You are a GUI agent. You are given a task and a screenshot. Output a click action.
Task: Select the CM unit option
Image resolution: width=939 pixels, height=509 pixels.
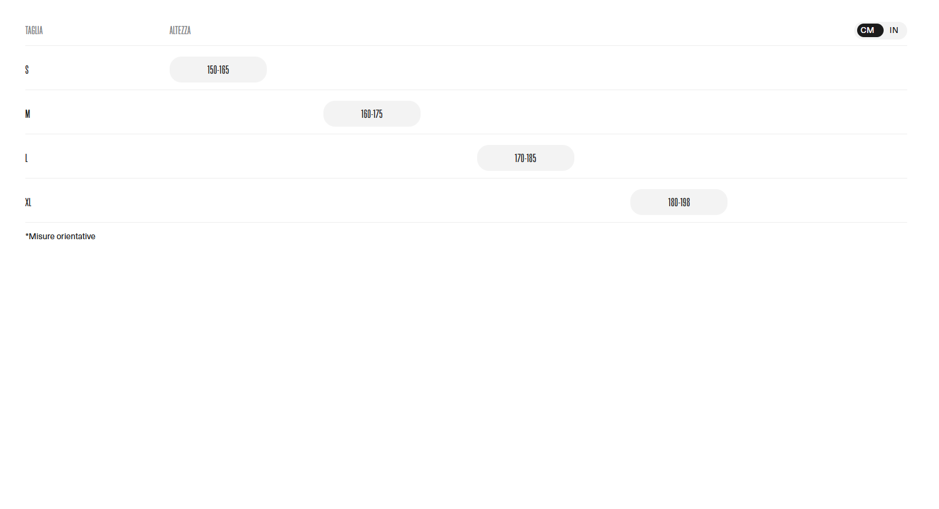pyautogui.click(x=868, y=31)
